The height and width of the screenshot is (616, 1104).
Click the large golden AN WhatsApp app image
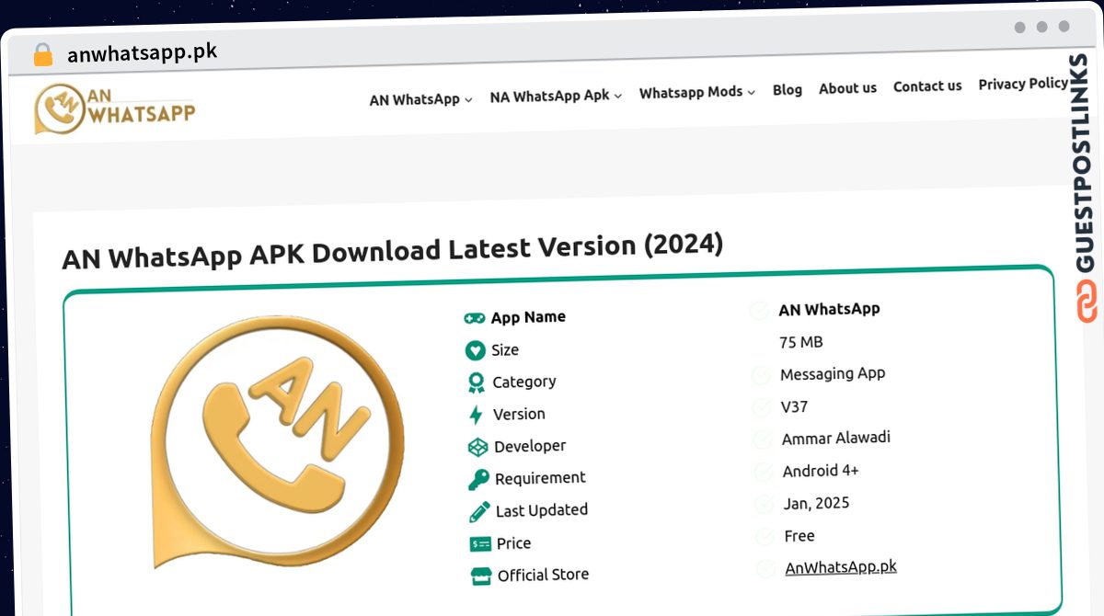[x=276, y=443]
